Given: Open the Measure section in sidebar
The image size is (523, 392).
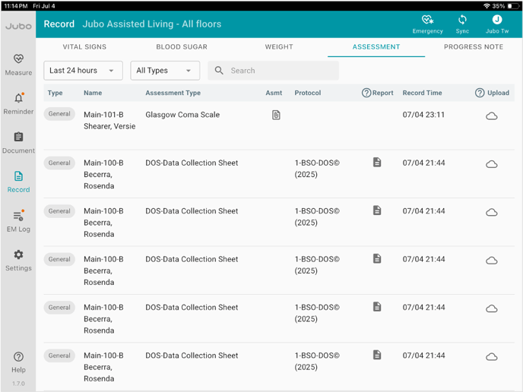Looking at the screenshot, I should [18, 65].
